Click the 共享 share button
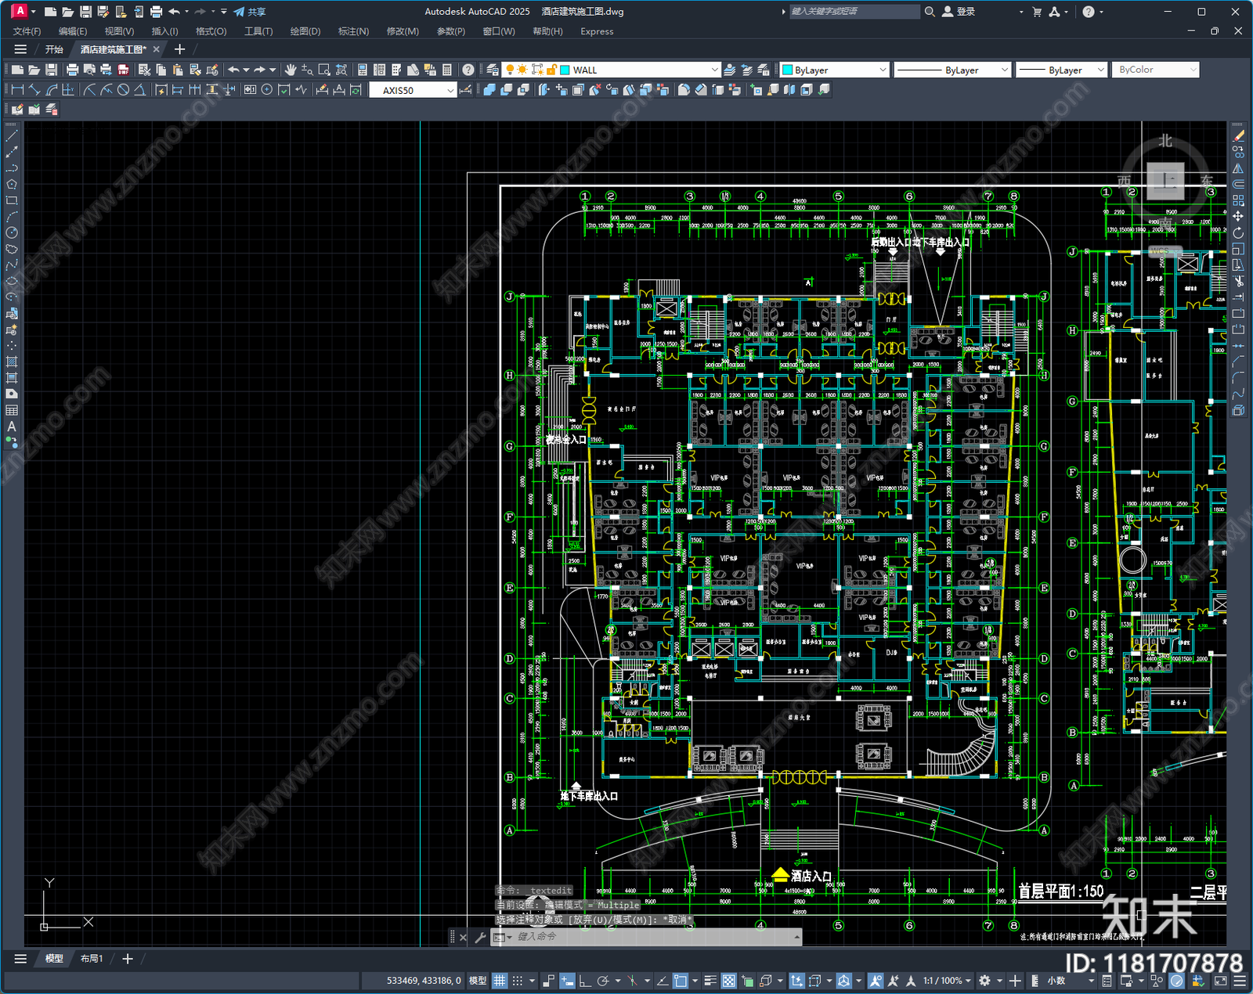Viewport: 1253px width, 994px height. pos(250,12)
